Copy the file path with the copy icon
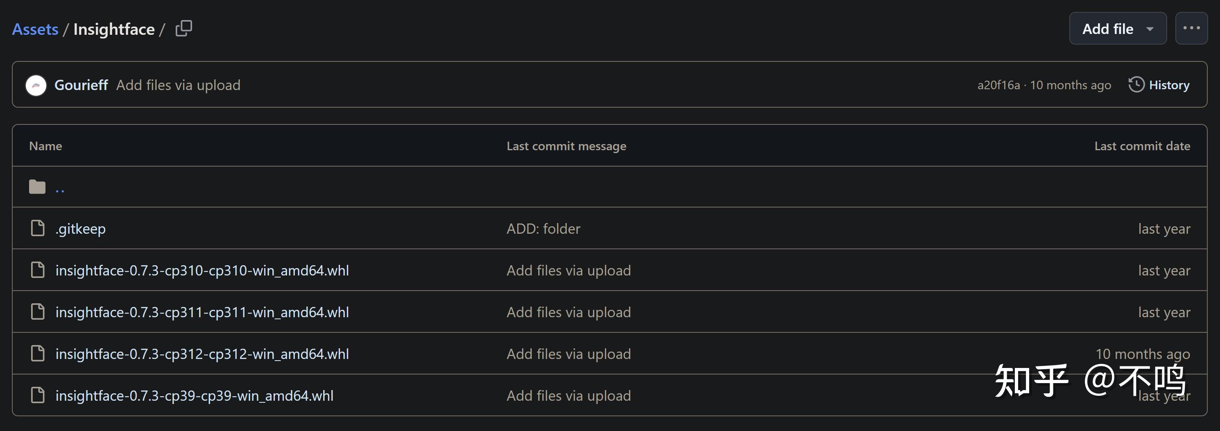 click(x=184, y=28)
